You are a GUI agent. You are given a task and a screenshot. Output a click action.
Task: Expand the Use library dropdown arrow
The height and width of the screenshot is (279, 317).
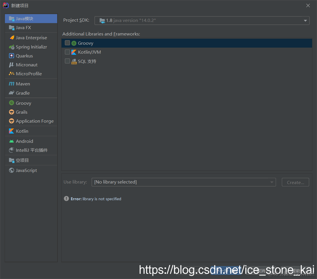tap(272, 182)
